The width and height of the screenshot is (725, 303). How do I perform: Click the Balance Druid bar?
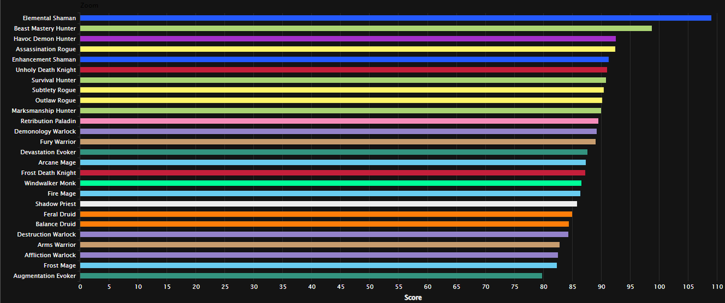(x=324, y=225)
